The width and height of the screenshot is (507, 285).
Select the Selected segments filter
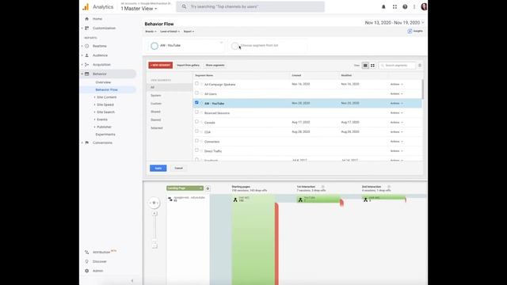157,128
